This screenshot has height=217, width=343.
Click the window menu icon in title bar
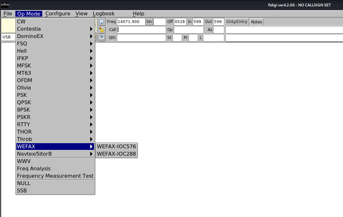pyautogui.click(x=5, y=5)
